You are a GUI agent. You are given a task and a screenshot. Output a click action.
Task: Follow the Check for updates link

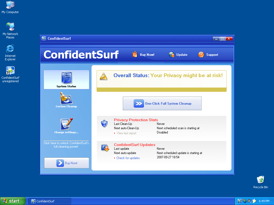(128, 158)
